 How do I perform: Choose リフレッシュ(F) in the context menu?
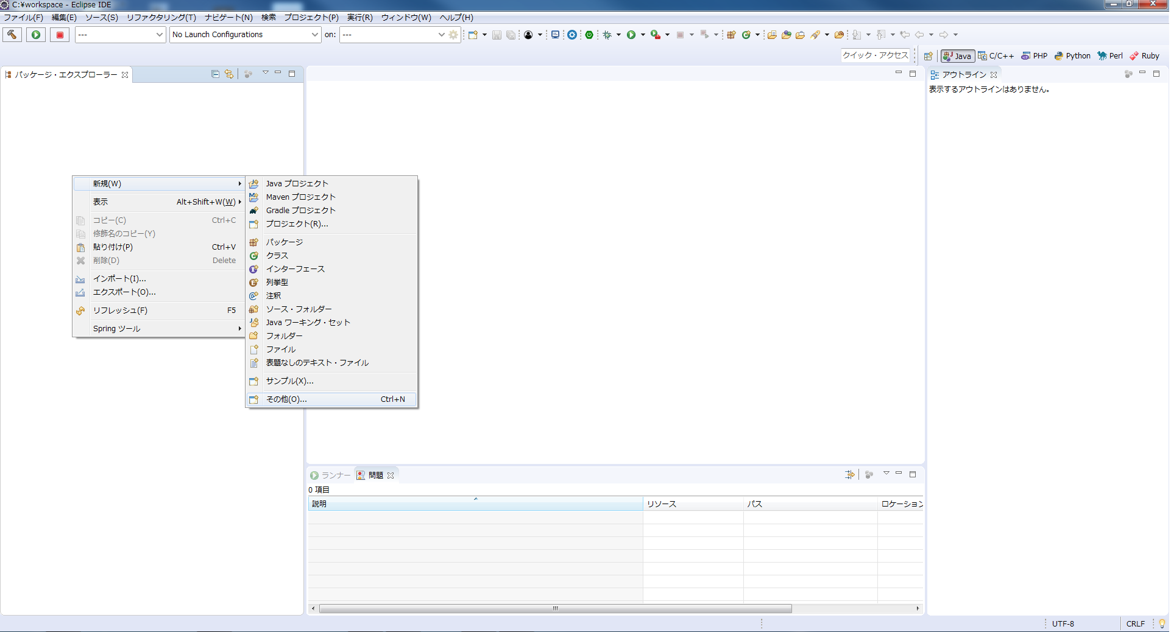click(x=158, y=311)
